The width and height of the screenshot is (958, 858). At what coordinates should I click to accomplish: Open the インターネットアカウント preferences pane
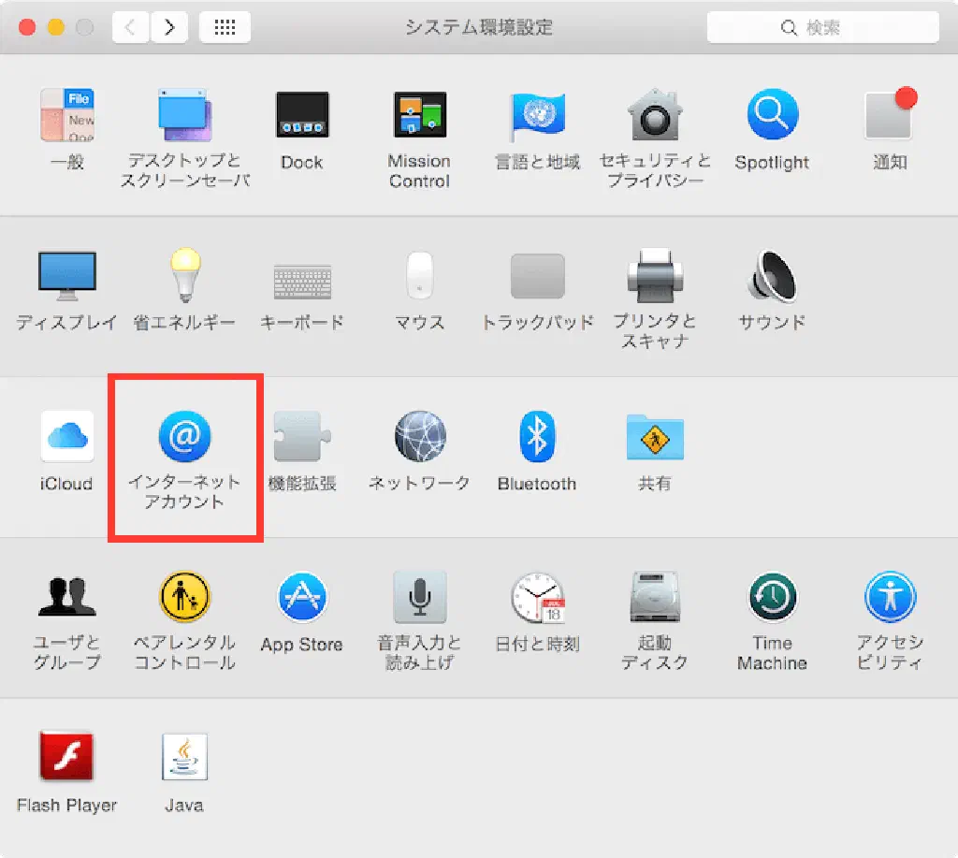[x=184, y=438]
